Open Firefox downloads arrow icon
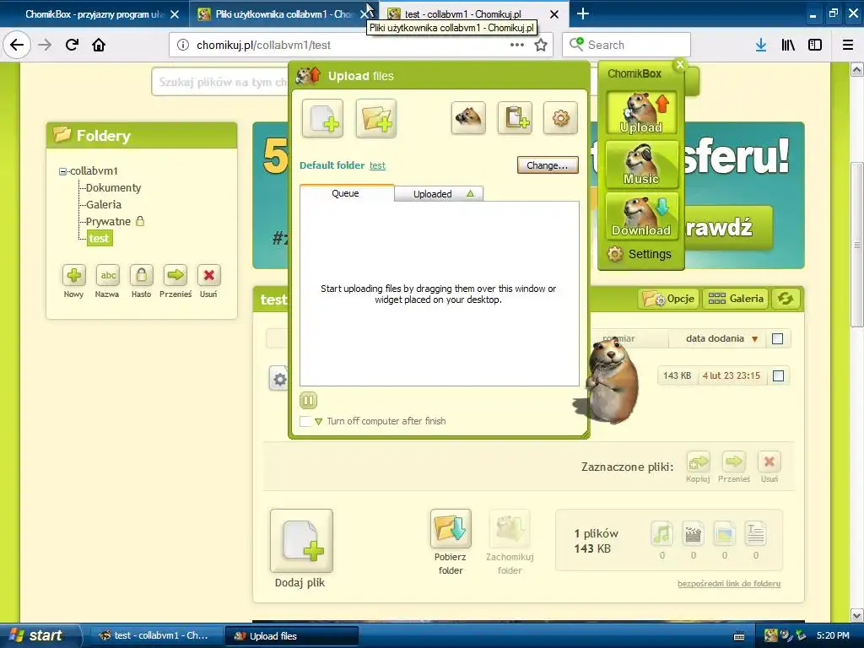This screenshot has height=648, width=864. (761, 45)
